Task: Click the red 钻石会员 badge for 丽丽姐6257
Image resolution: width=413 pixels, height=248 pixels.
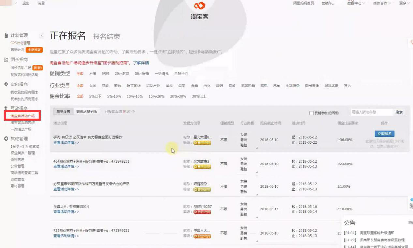Action: click(x=202, y=212)
